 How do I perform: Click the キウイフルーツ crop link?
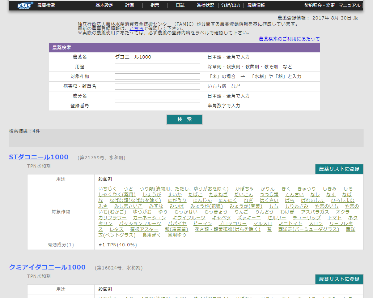click(x=189, y=218)
